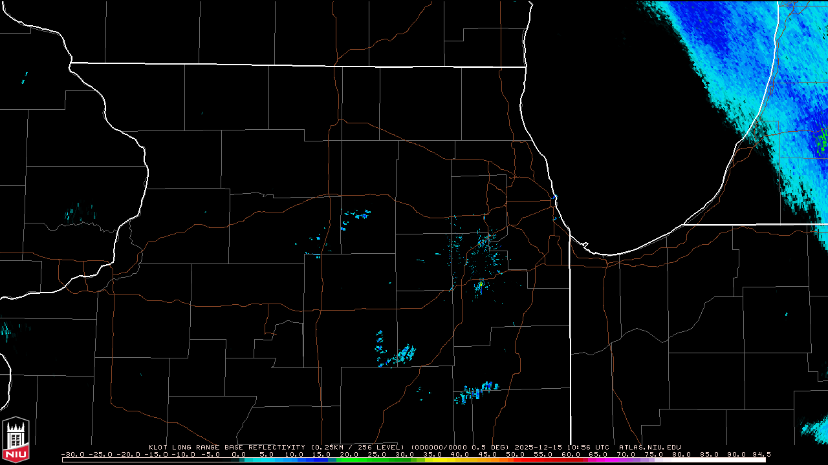Viewport: 828px width, 465px height.
Task: Click the 94.5 maximum value on the scale
Action: click(761, 454)
